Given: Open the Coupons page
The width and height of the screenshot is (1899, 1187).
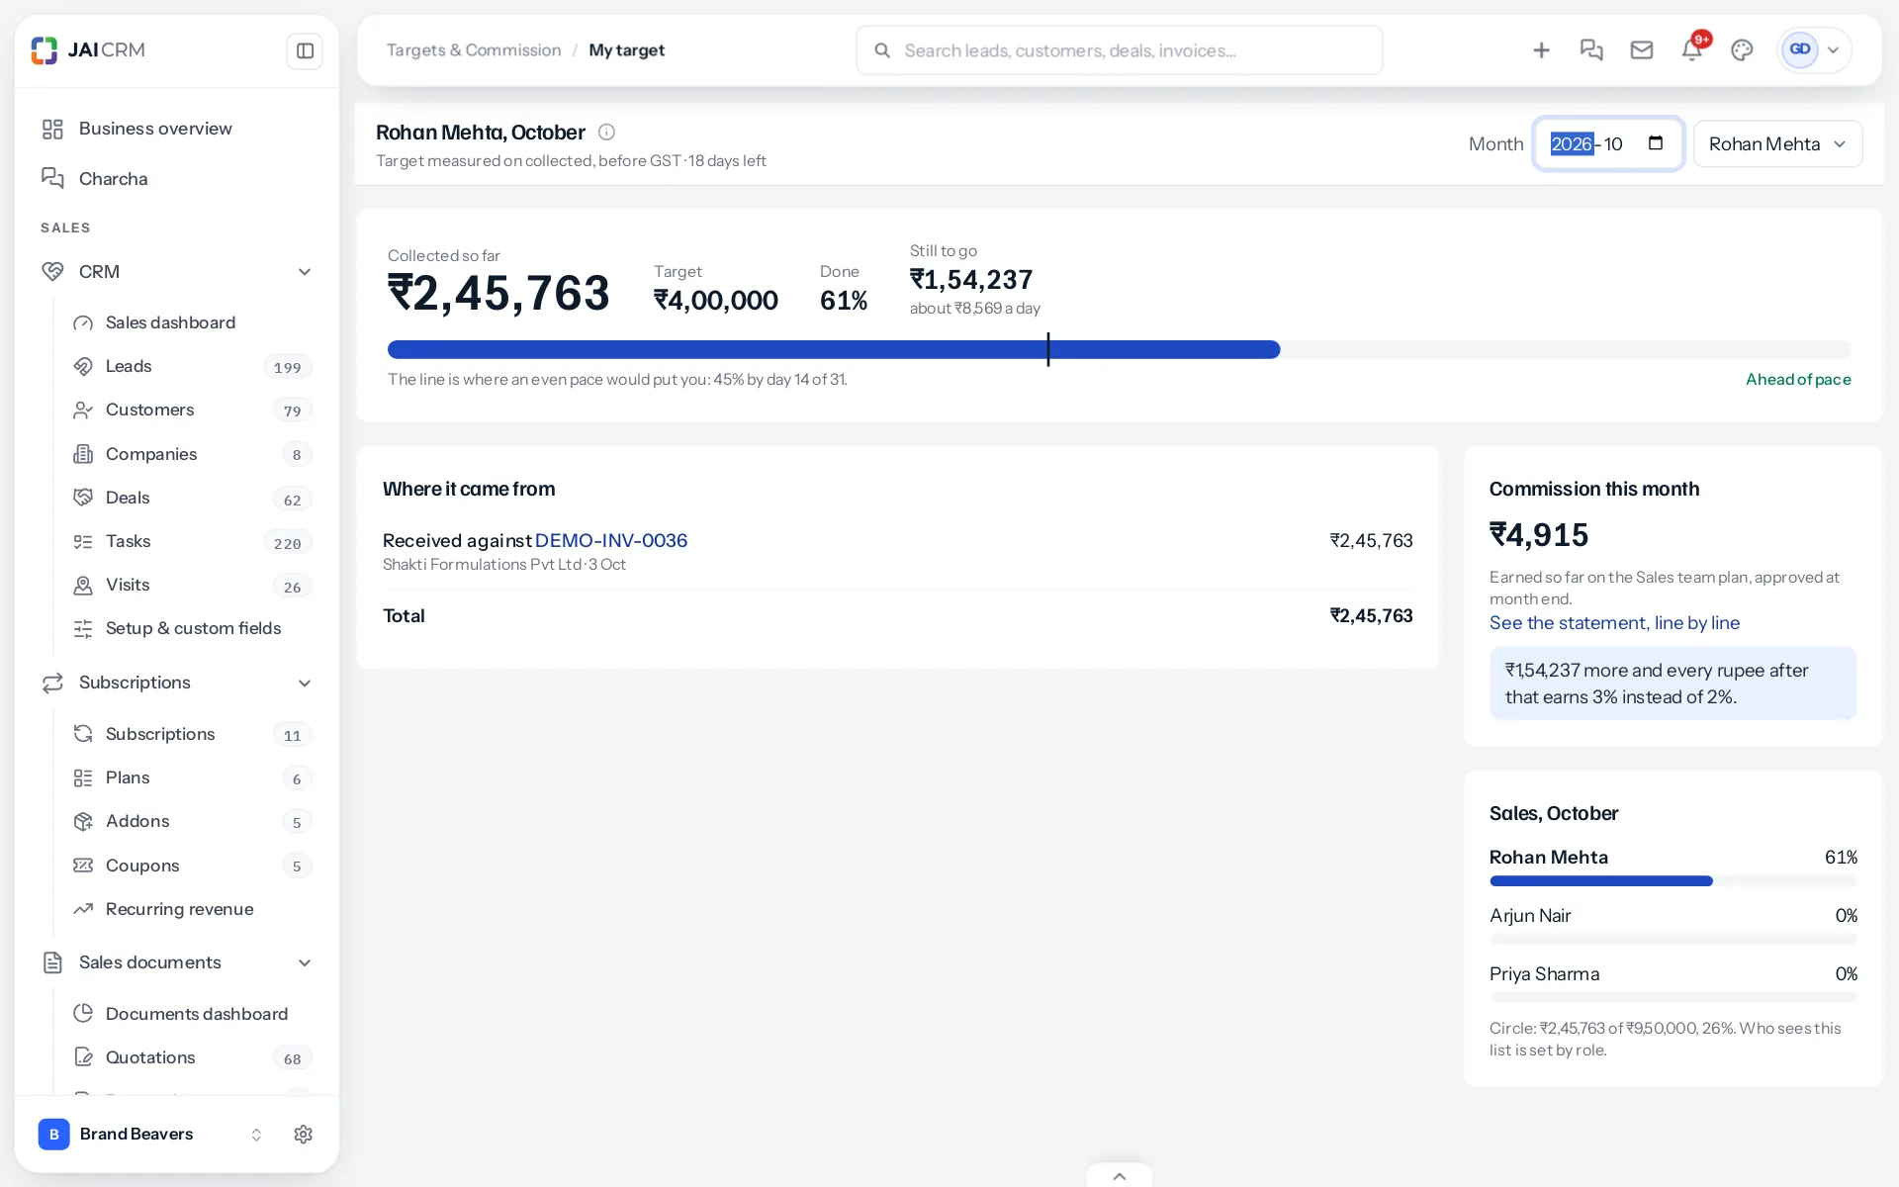Looking at the screenshot, I should (x=193, y=866).
